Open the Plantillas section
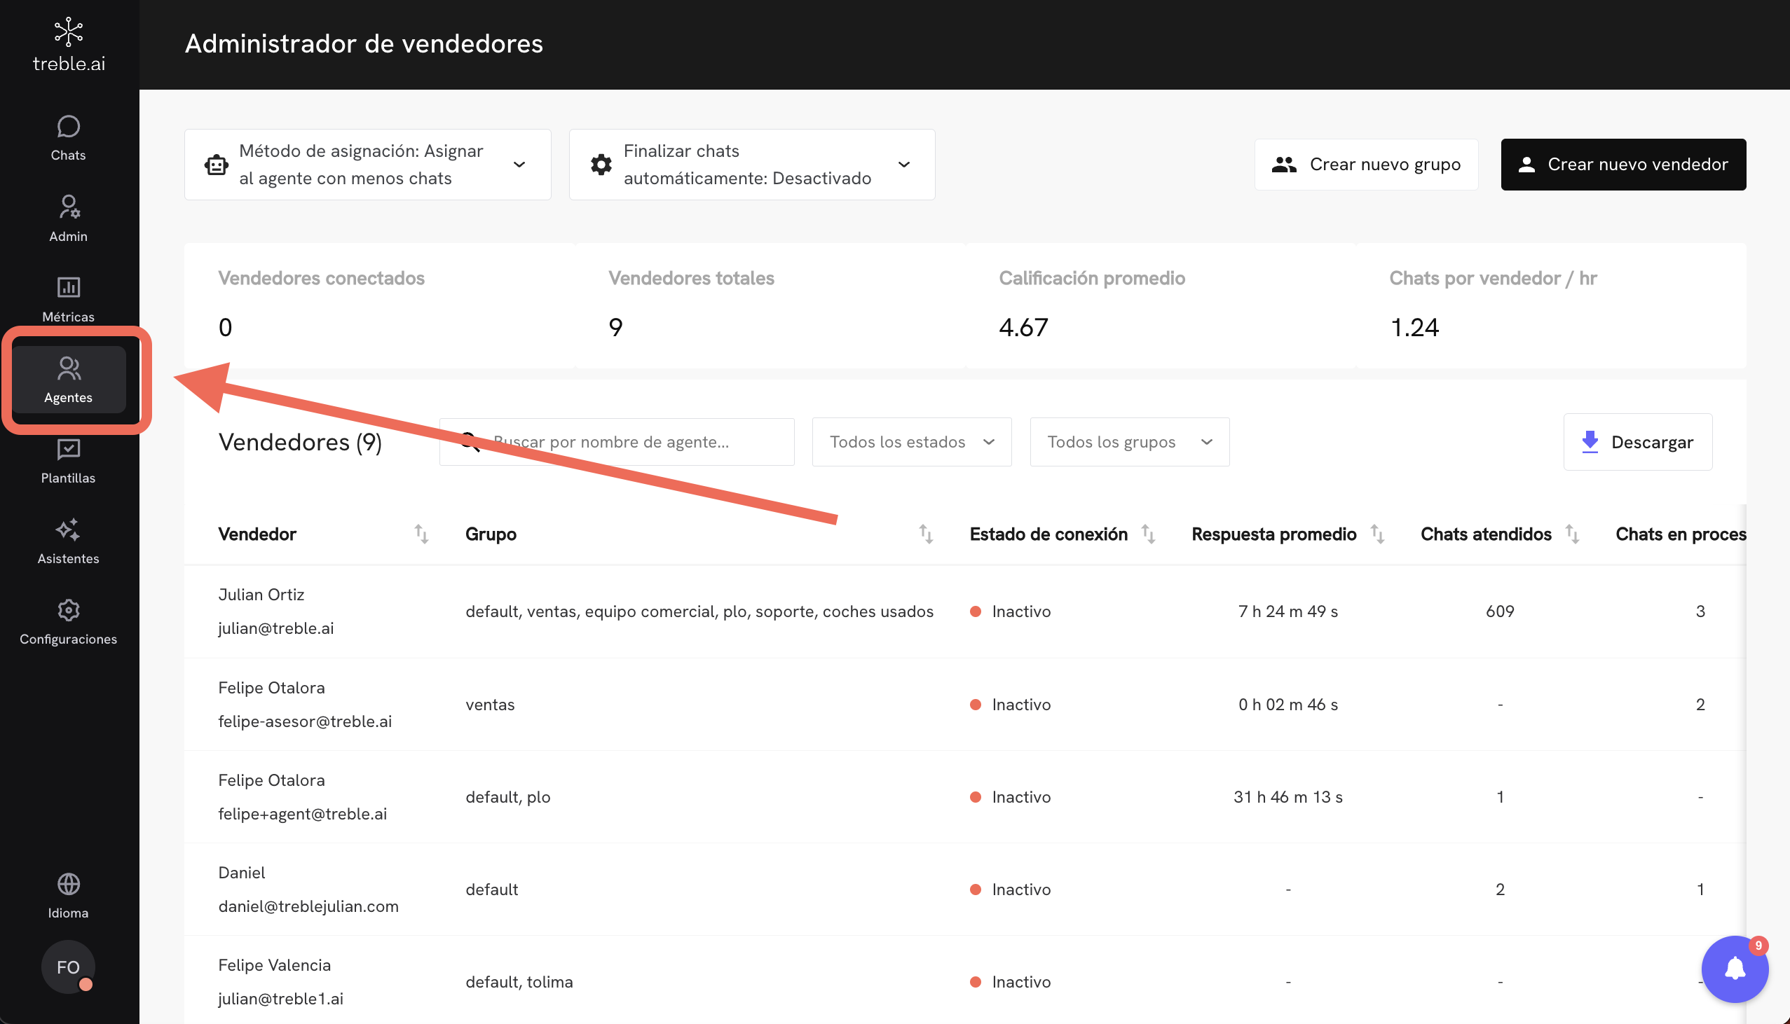The width and height of the screenshot is (1790, 1024). [x=68, y=461]
